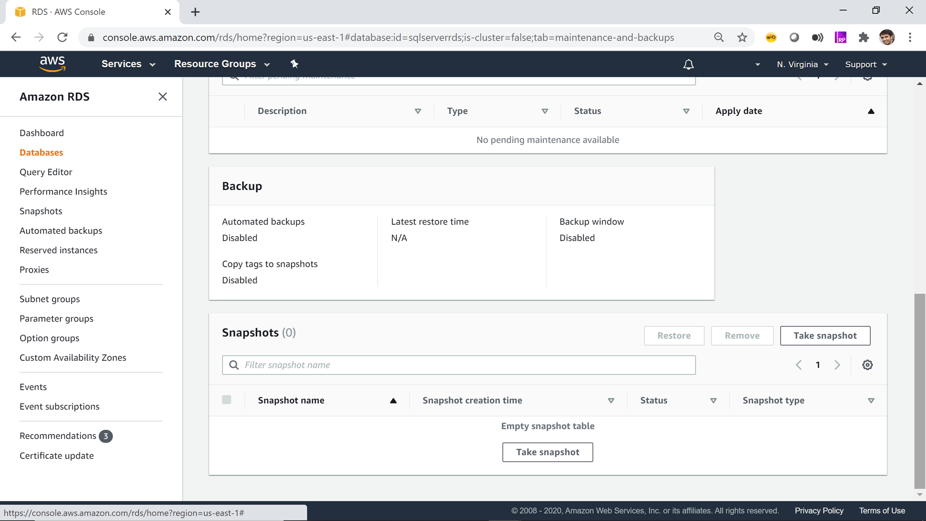
Task: Sort by Apply date column arrow
Action: point(870,111)
